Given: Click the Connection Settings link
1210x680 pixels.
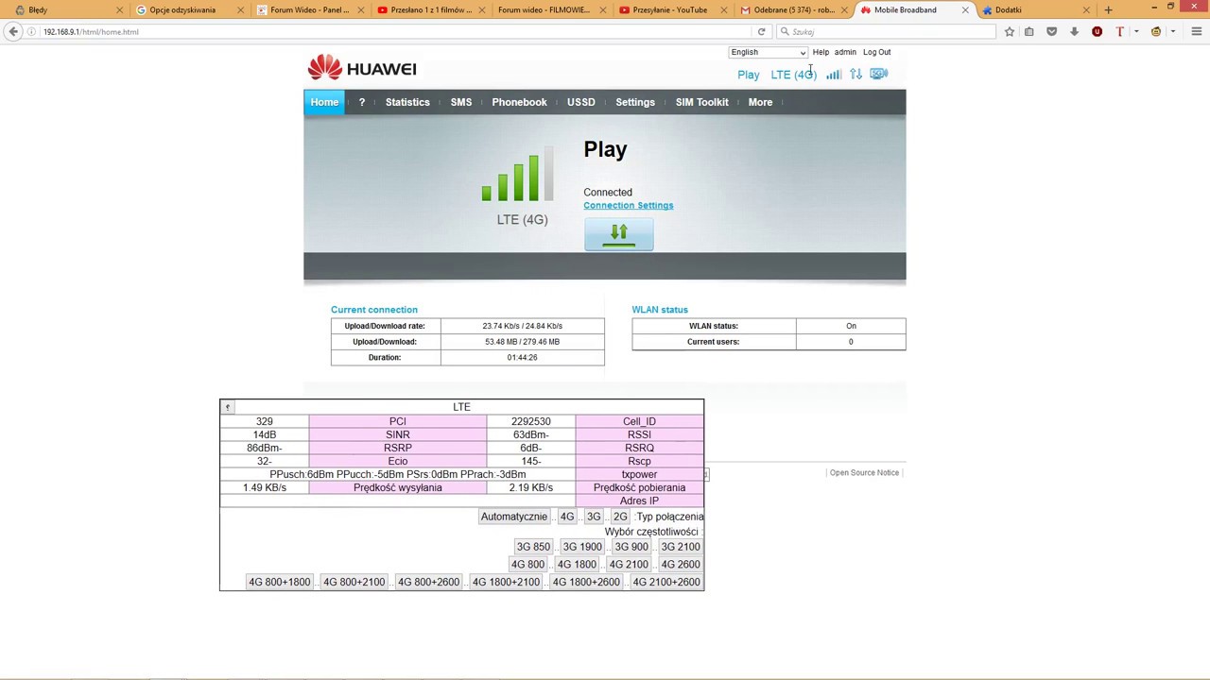Looking at the screenshot, I should pos(629,205).
